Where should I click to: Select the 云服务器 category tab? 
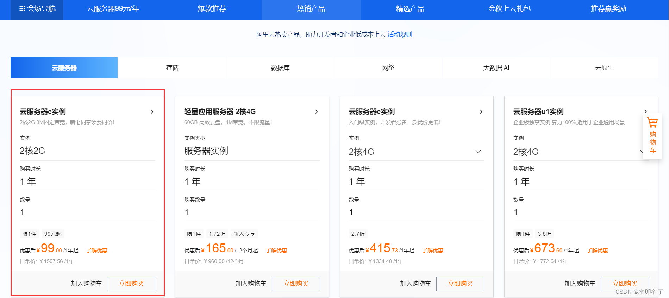click(x=64, y=68)
